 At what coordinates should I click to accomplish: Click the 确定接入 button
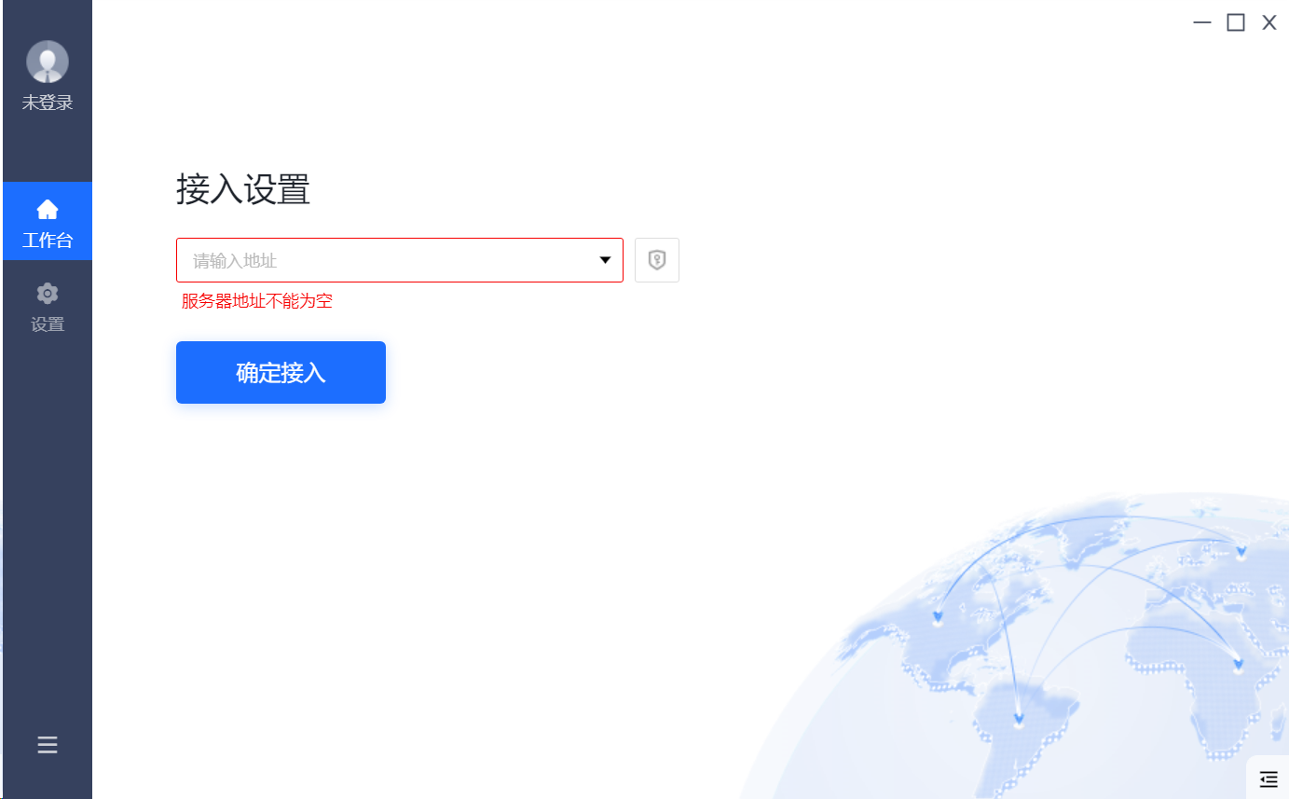281,373
